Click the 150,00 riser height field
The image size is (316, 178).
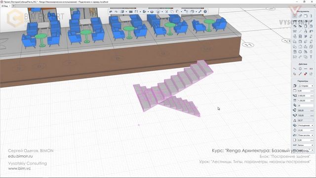(306, 115)
